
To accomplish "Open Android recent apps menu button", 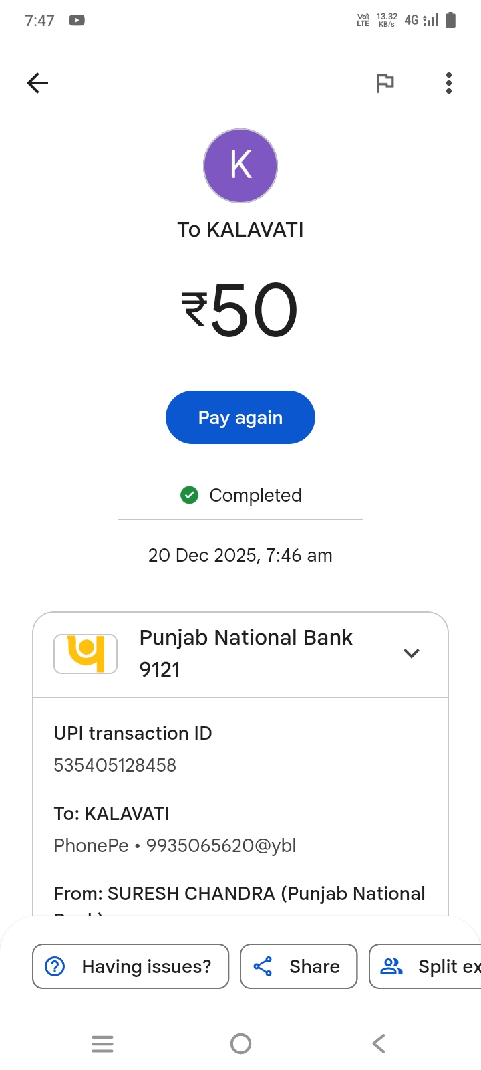I will coord(102,1043).
